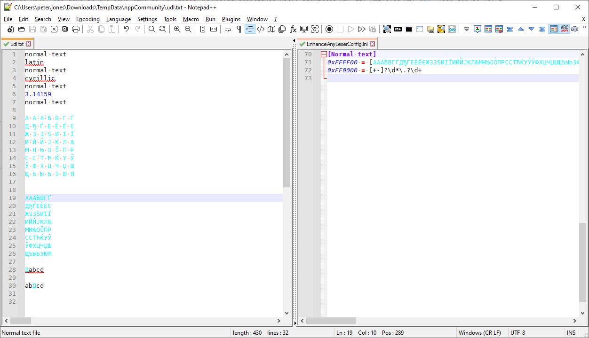
Task: Open the Settings menu
Action: (147, 19)
